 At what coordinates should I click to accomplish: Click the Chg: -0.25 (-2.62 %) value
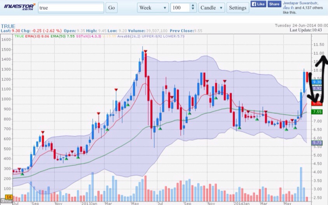pyautogui.click(x=41, y=31)
